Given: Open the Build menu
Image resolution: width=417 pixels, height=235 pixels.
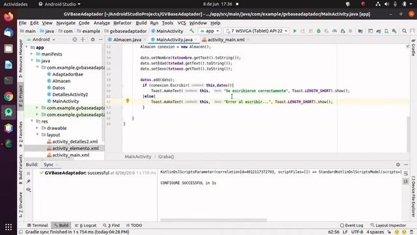Looking at the screenshot, I should (141, 23).
